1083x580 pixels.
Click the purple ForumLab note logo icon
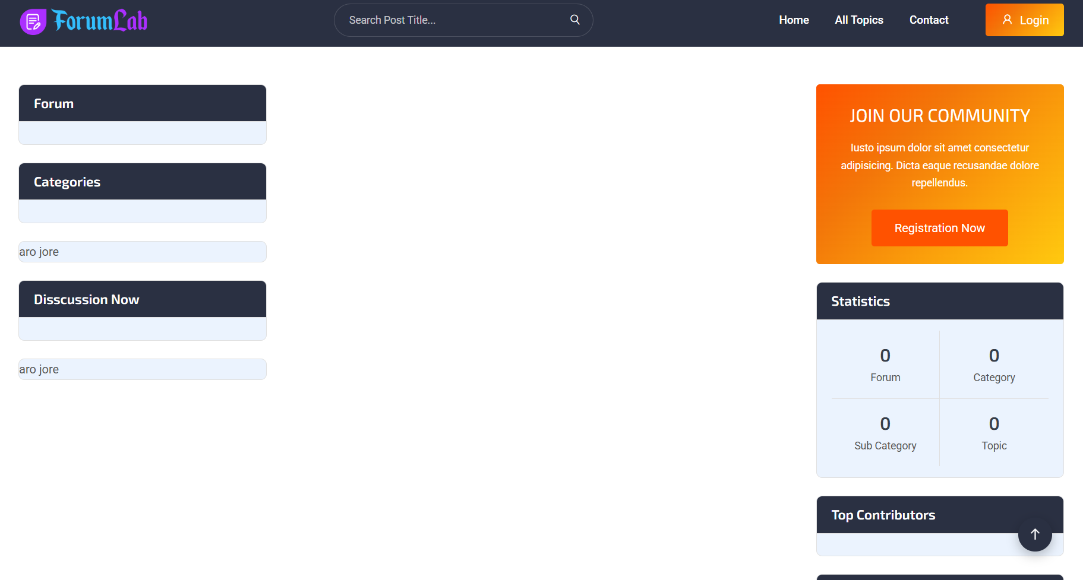click(x=33, y=22)
